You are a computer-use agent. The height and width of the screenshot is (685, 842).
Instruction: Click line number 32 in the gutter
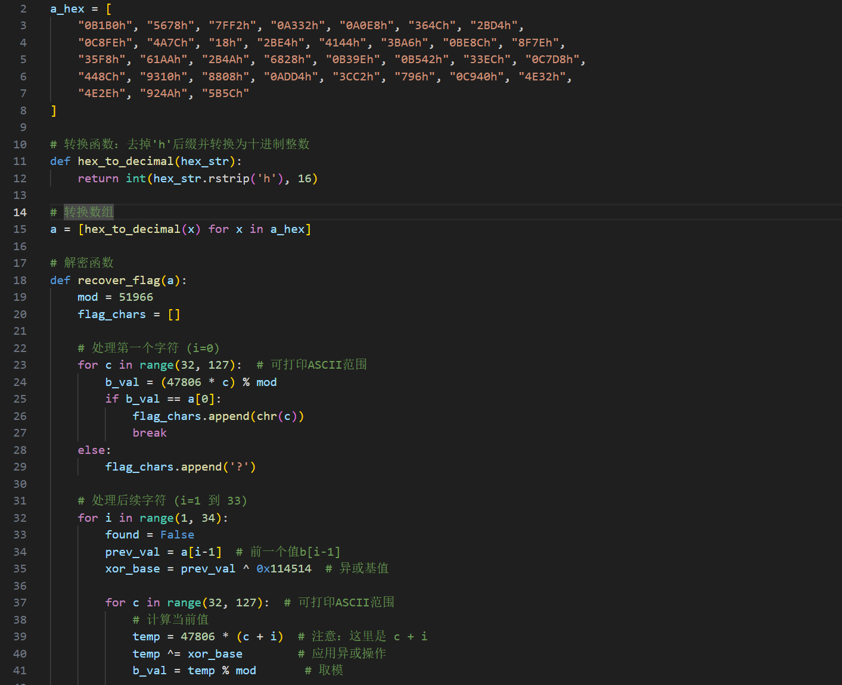pos(20,518)
